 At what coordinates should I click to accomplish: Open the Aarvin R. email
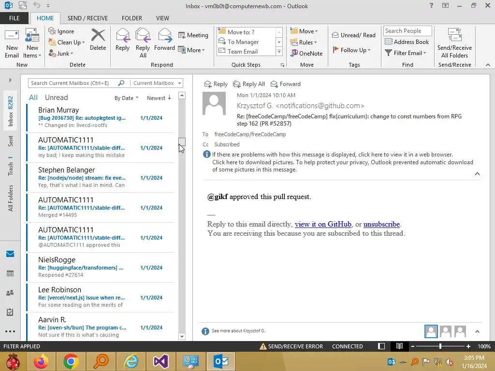click(x=101, y=327)
